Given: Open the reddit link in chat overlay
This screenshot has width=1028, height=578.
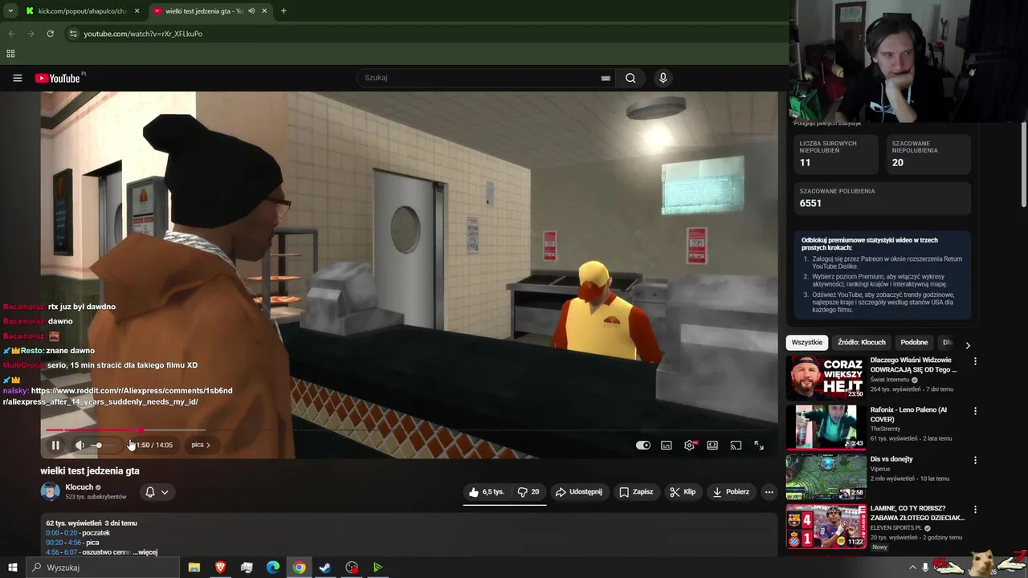Looking at the screenshot, I should click(117, 396).
